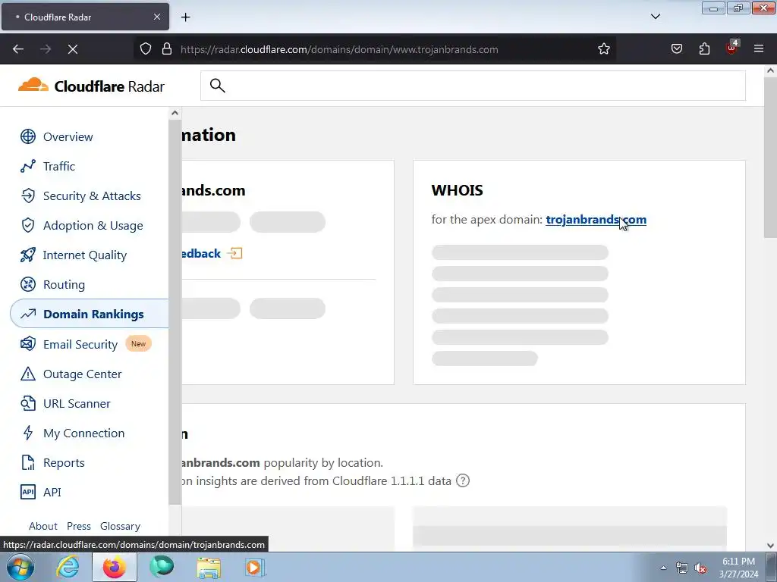The height and width of the screenshot is (582, 777).
Task: Open Traffic in the sidebar menu
Action: pos(59,166)
